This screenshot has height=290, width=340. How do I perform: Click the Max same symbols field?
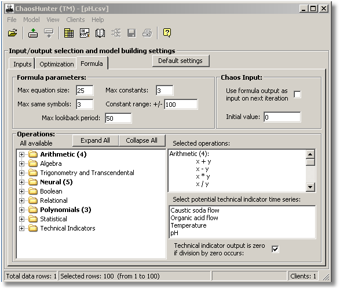pos(85,105)
